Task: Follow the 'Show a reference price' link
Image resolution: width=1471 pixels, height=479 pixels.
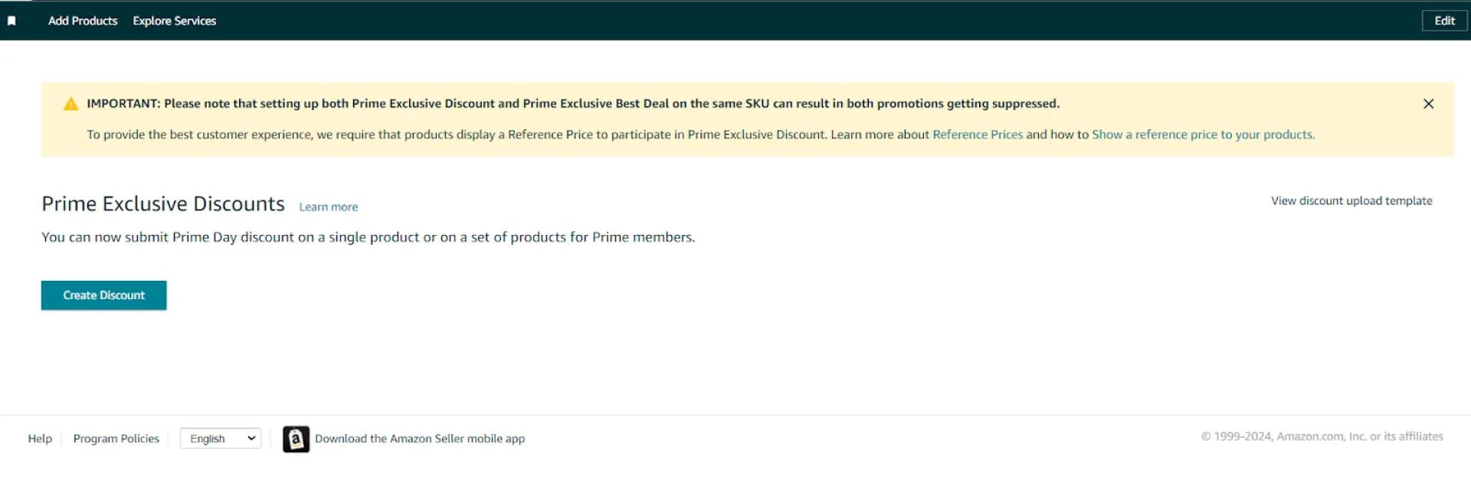Action: tap(1203, 135)
